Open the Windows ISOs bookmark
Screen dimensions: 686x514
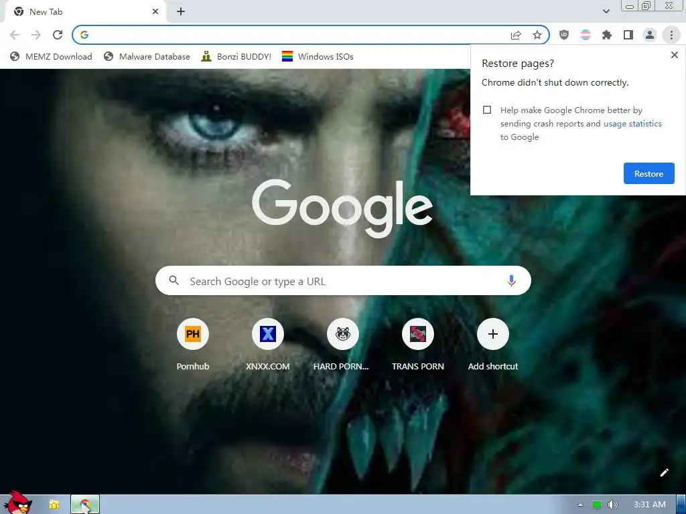(x=318, y=56)
